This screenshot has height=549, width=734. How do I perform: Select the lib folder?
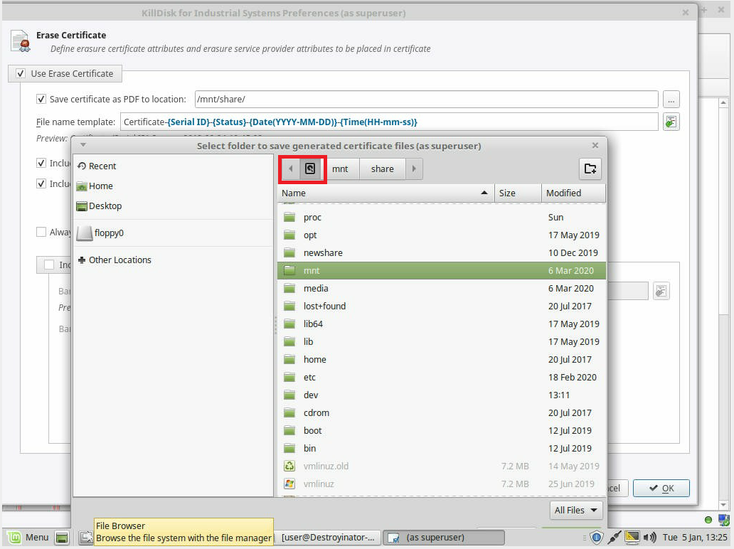coord(442,341)
